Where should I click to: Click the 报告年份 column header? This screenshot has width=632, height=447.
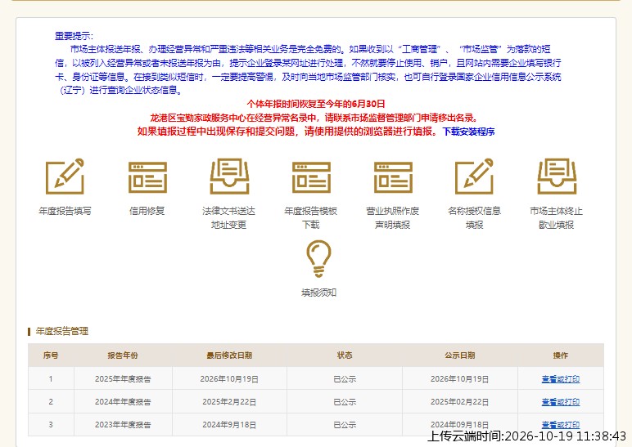point(123,355)
